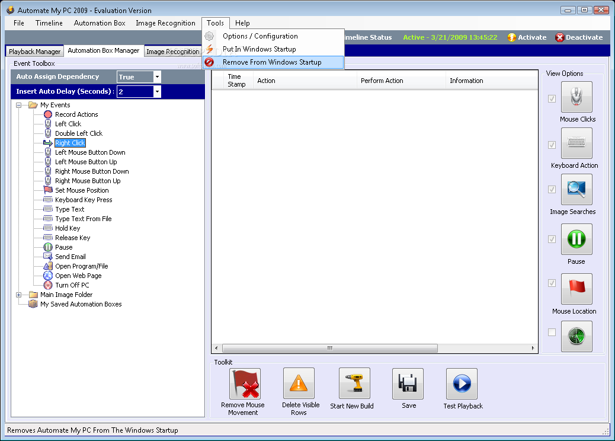The height and width of the screenshot is (441, 615).
Task: Enable the unchecked radar view checkbox
Action: coord(552,333)
